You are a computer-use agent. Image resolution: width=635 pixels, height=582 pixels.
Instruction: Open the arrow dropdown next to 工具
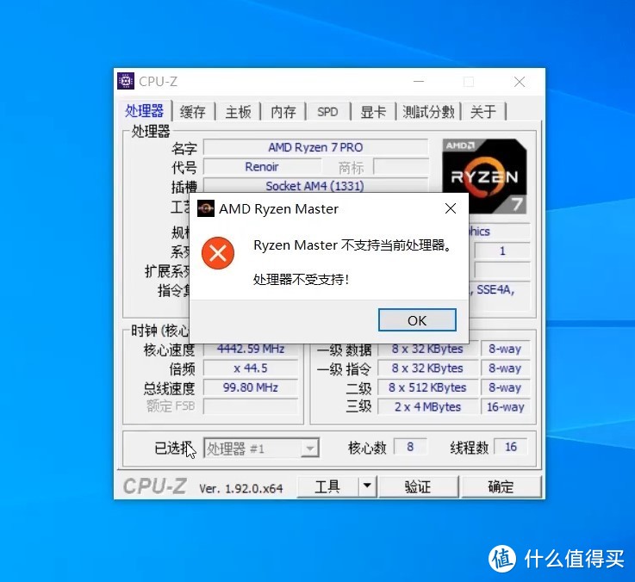(367, 486)
